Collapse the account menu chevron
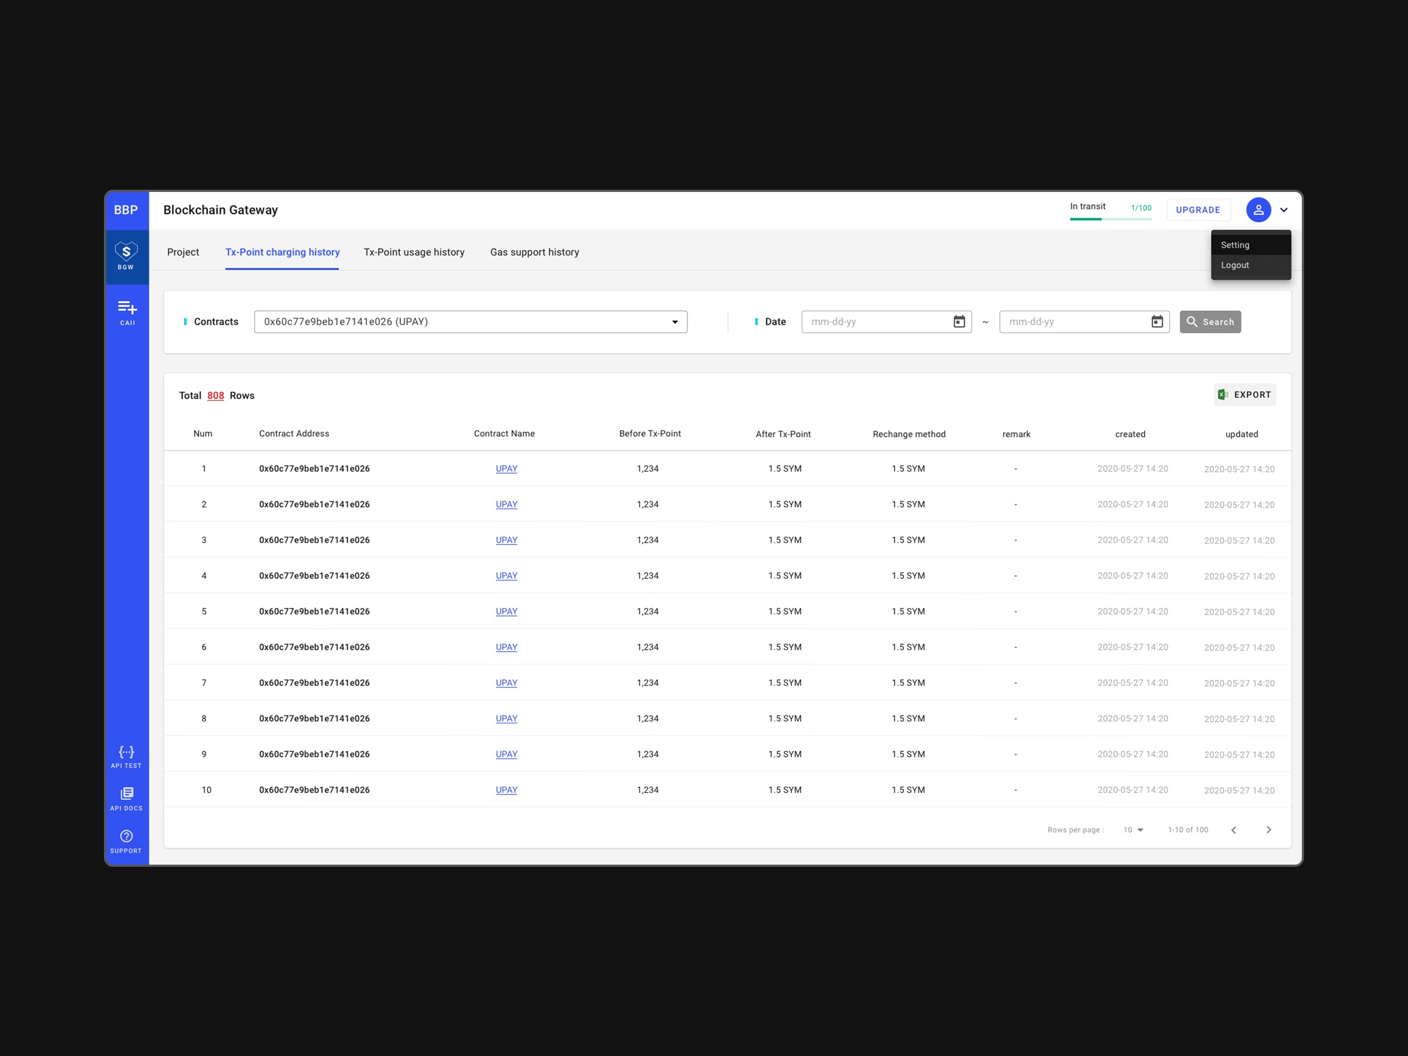The image size is (1408, 1056). (1284, 210)
